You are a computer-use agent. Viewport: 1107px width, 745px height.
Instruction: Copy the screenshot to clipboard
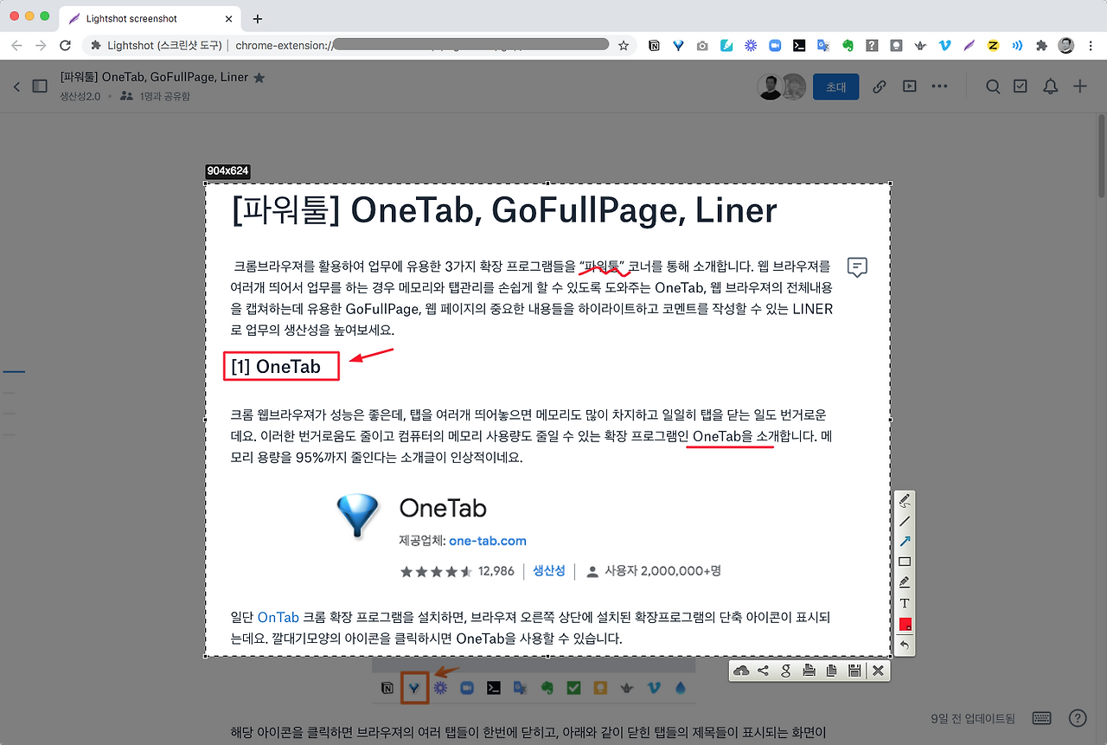831,671
